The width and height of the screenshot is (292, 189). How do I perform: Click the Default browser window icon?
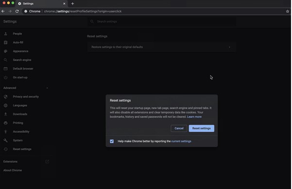5,69
